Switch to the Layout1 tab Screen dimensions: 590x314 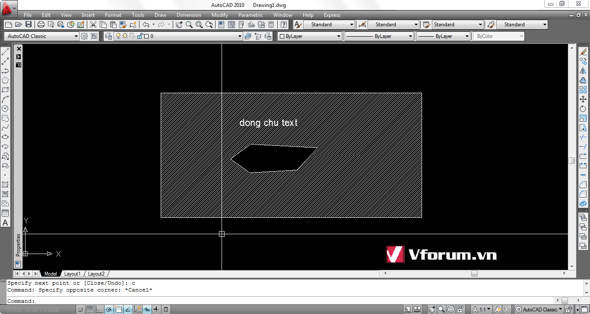(x=72, y=274)
